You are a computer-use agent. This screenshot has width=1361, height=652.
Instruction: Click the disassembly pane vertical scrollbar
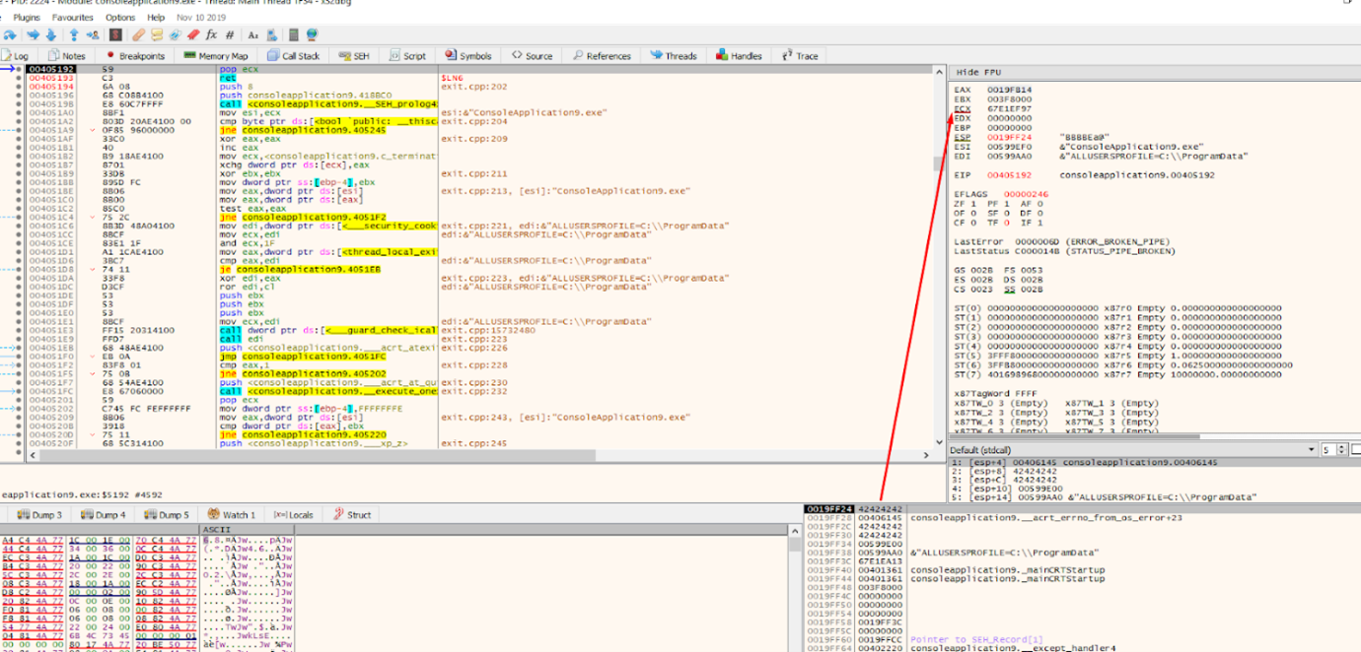click(937, 260)
